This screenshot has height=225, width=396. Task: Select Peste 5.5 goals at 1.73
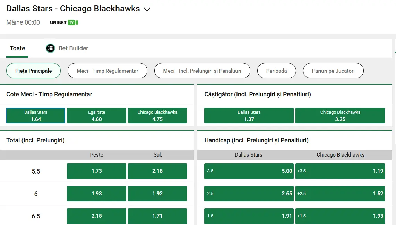click(x=96, y=171)
